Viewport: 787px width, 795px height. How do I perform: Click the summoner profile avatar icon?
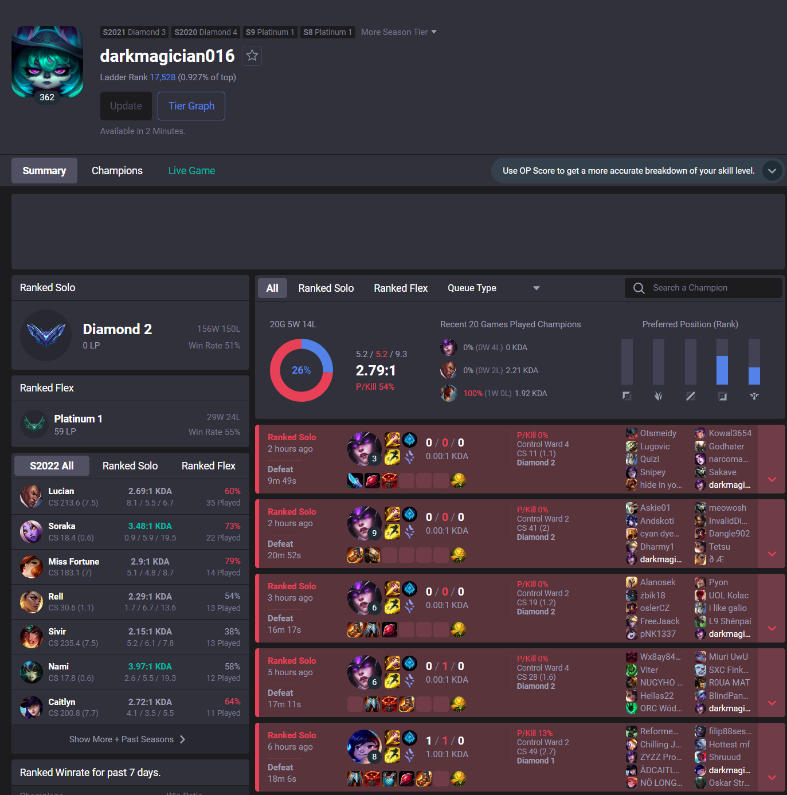(x=47, y=61)
